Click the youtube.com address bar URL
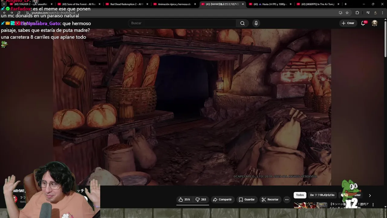This screenshot has width=387, height=218. coord(53,13)
